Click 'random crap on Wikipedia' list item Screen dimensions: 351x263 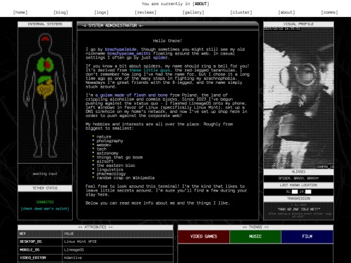point(125,178)
